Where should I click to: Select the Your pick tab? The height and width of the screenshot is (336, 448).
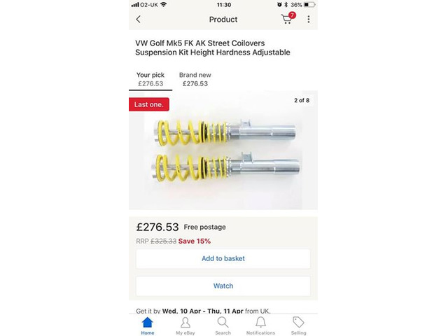tap(150, 79)
